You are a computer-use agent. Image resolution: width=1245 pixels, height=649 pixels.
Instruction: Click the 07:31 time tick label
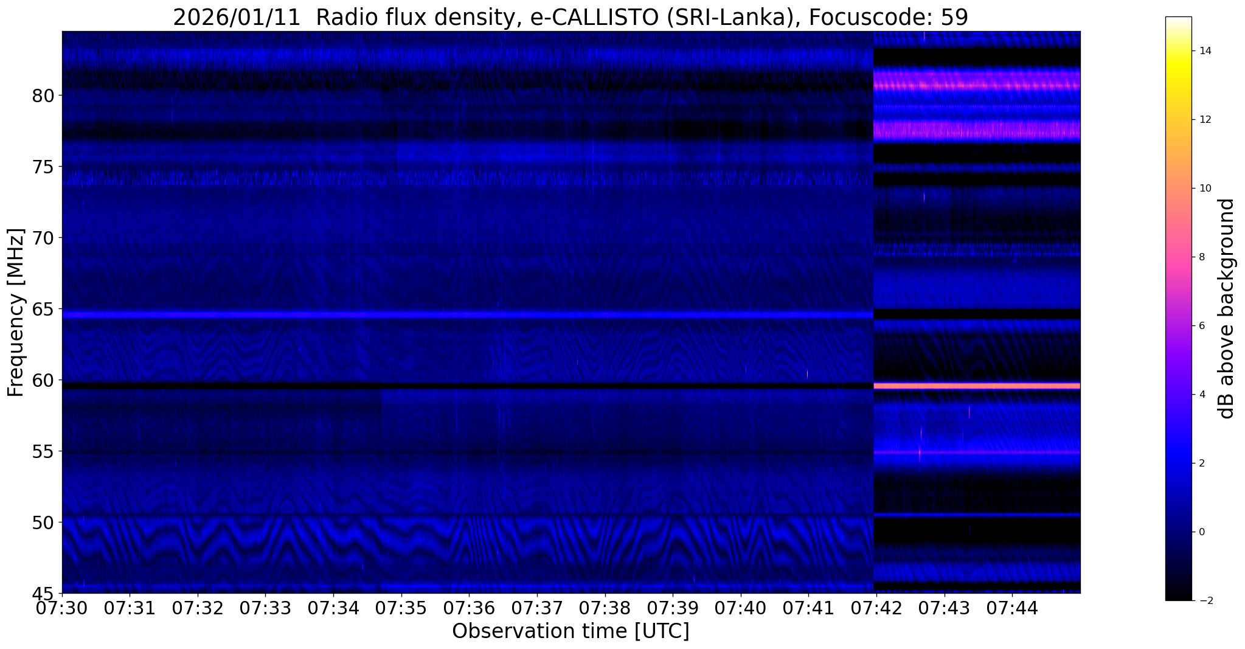tap(130, 608)
